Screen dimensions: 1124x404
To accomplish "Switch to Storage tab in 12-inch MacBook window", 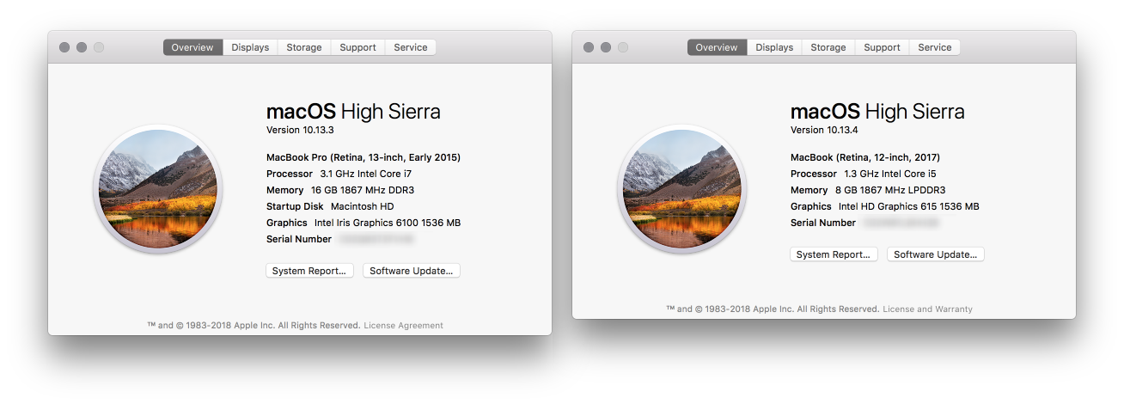I will coord(828,47).
